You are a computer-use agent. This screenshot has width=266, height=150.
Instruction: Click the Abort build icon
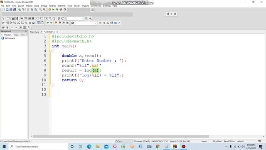65,10
